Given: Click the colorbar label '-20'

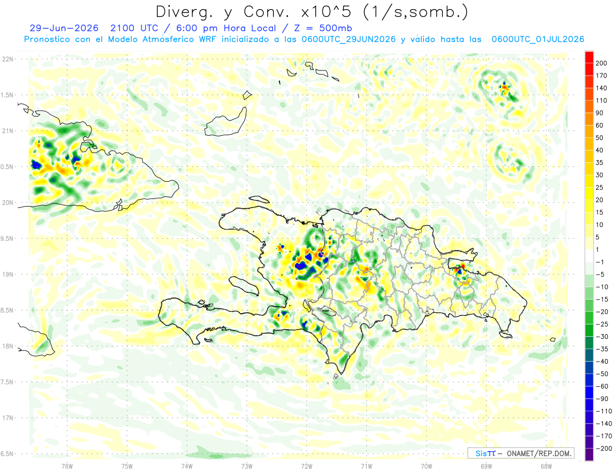Looking at the screenshot, I should (602, 312).
